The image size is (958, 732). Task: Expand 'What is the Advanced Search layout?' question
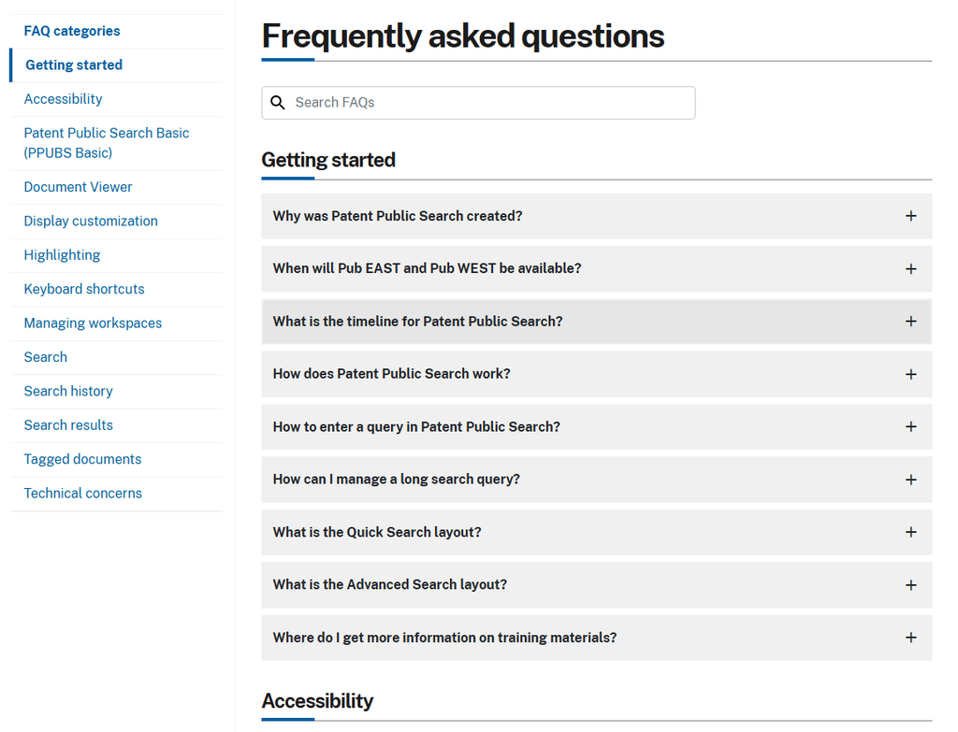pos(389,584)
